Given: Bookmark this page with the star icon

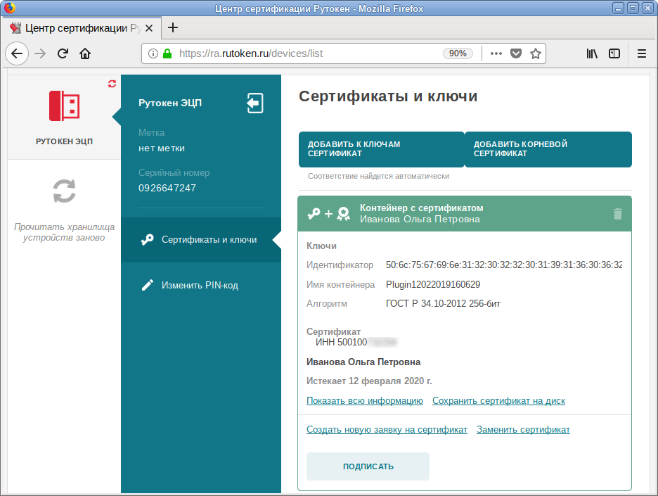Looking at the screenshot, I should [x=535, y=53].
